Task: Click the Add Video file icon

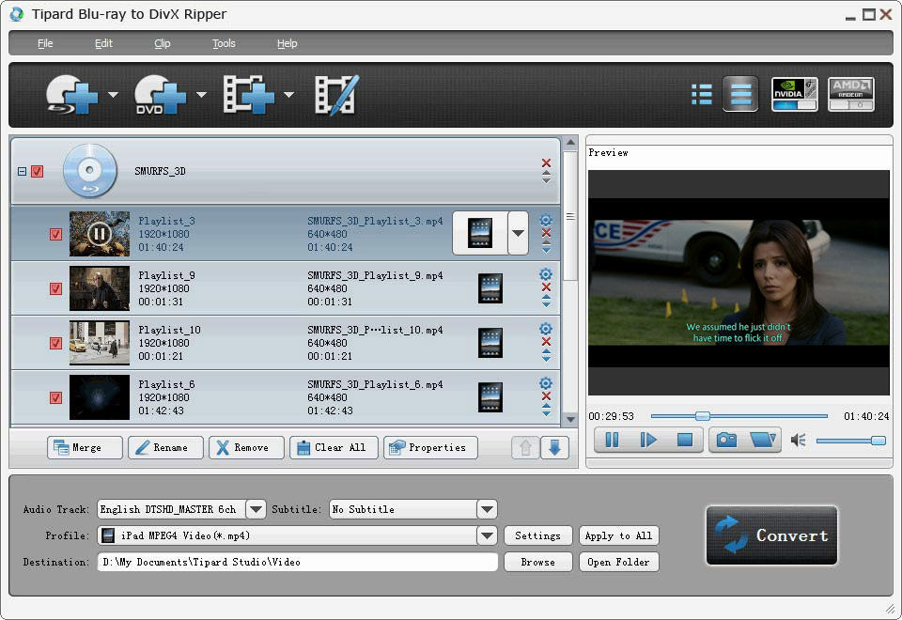Action: (248, 95)
